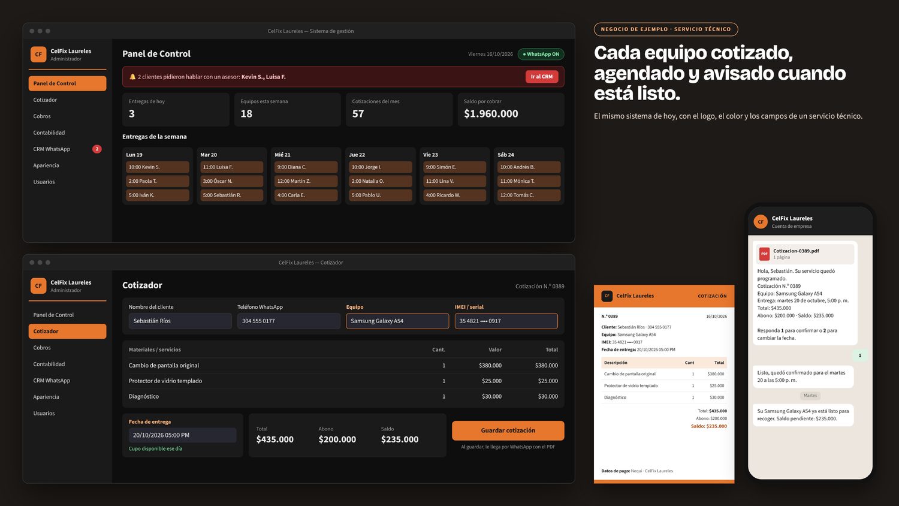Image resolution: width=899 pixels, height=506 pixels.
Task: Open the 2:00 Natalia O. delivery on Thursday
Action: [x=381, y=181]
